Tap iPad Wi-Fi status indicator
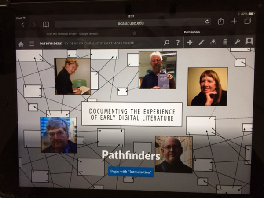The width and height of the screenshot is (264, 198). tap(21, 18)
